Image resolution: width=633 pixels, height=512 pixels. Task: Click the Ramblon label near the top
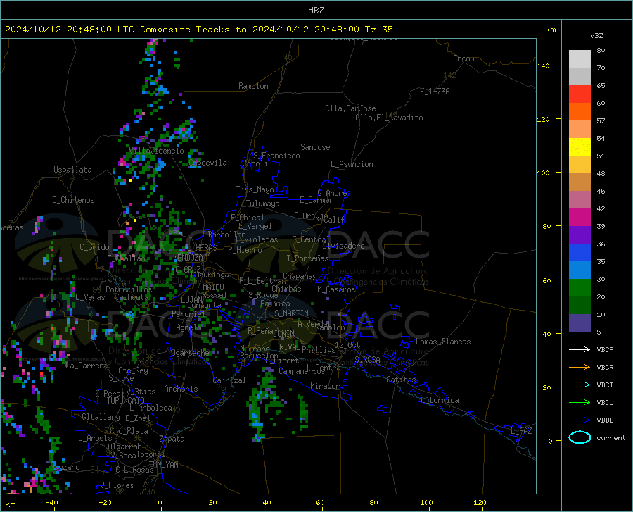(x=253, y=86)
